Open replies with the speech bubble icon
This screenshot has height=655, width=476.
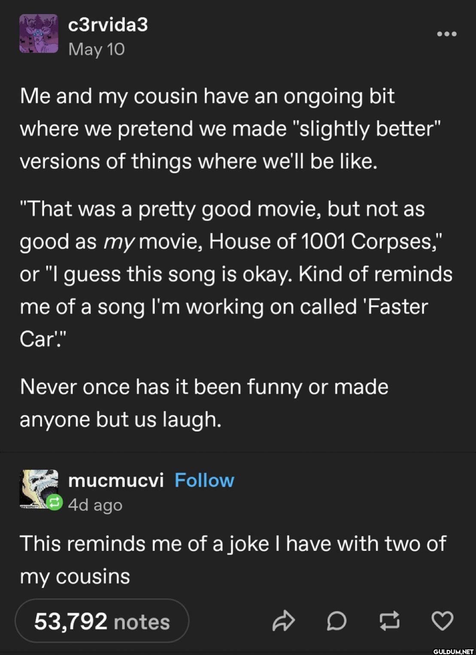point(337,621)
